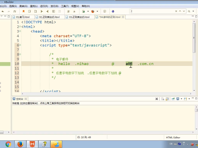Screen dimensions: 198x148
Task: Select the 控制台 console tab
Action: pyautogui.click(x=20, y=99)
